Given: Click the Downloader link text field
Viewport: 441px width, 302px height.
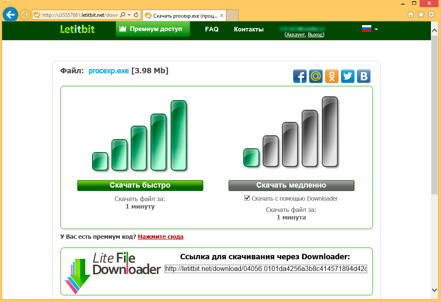Looking at the screenshot, I should click(x=266, y=268).
